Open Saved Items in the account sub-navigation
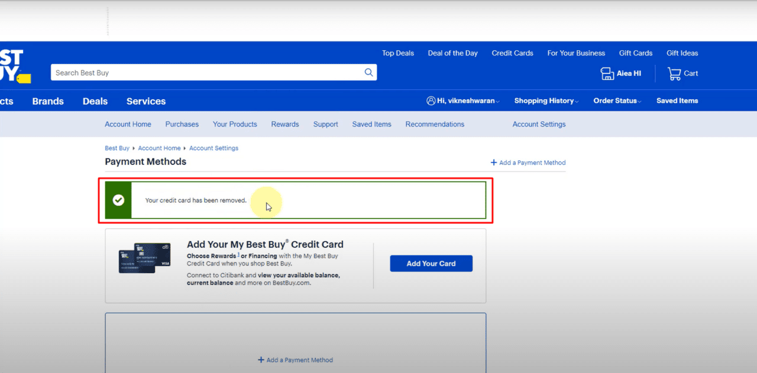 (x=372, y=125)
